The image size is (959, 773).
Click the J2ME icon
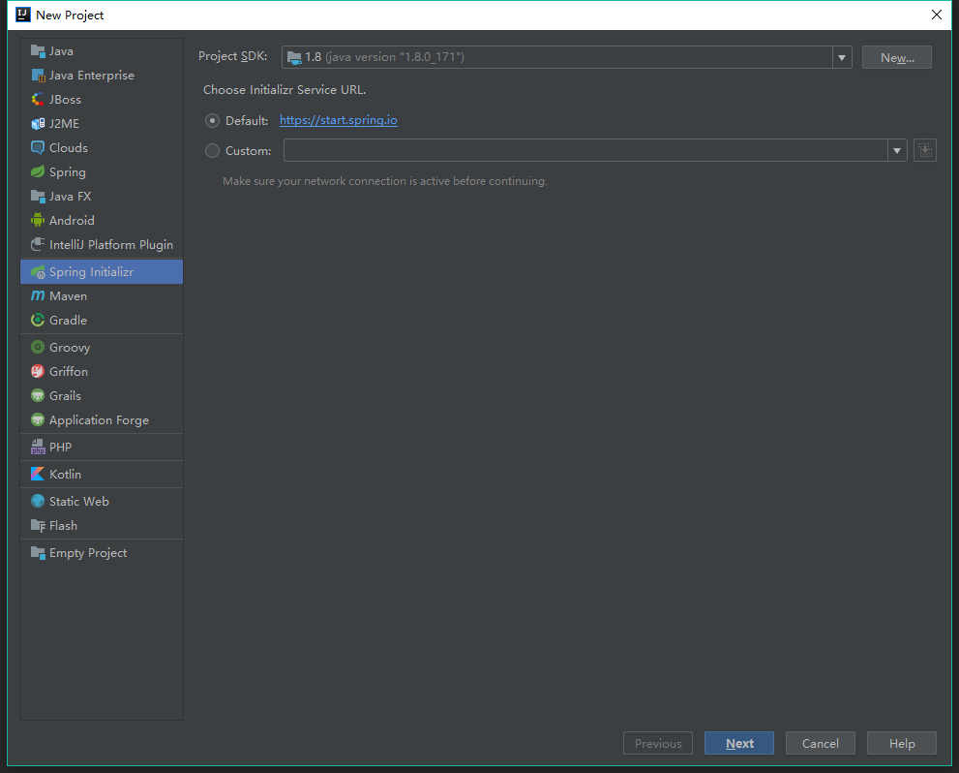(38, 124)
